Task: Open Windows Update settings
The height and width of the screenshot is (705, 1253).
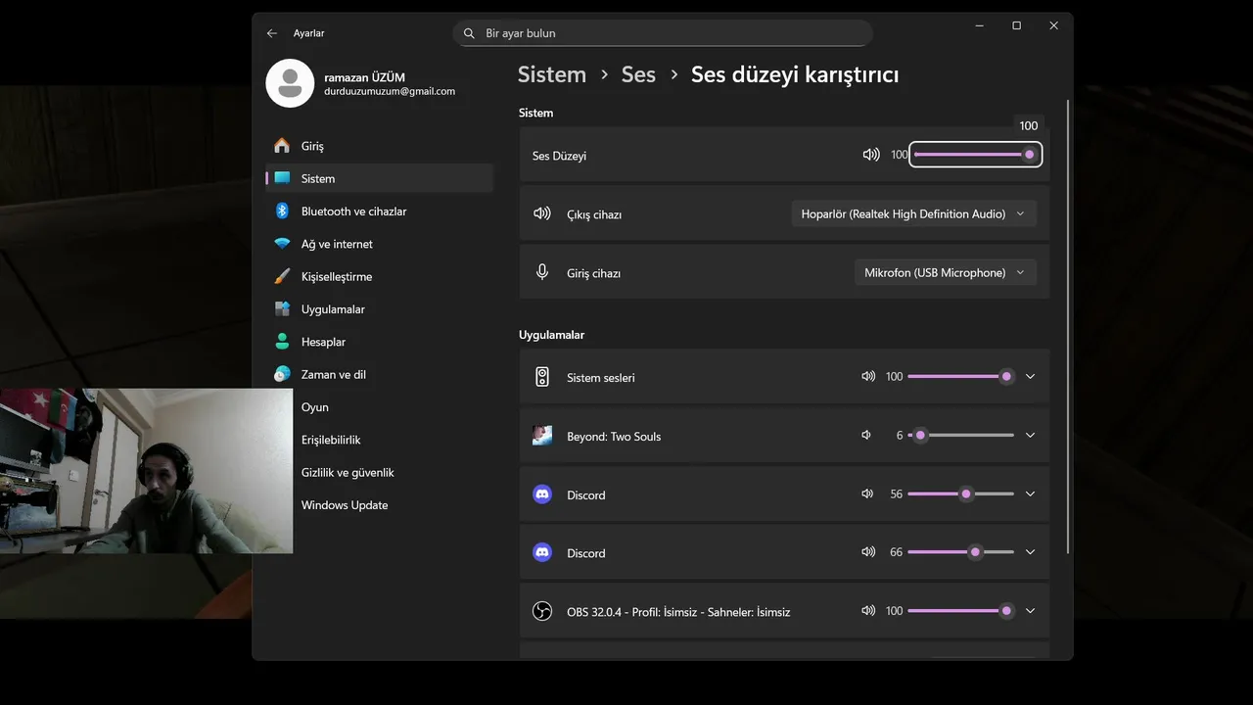Action: point(345,505)
